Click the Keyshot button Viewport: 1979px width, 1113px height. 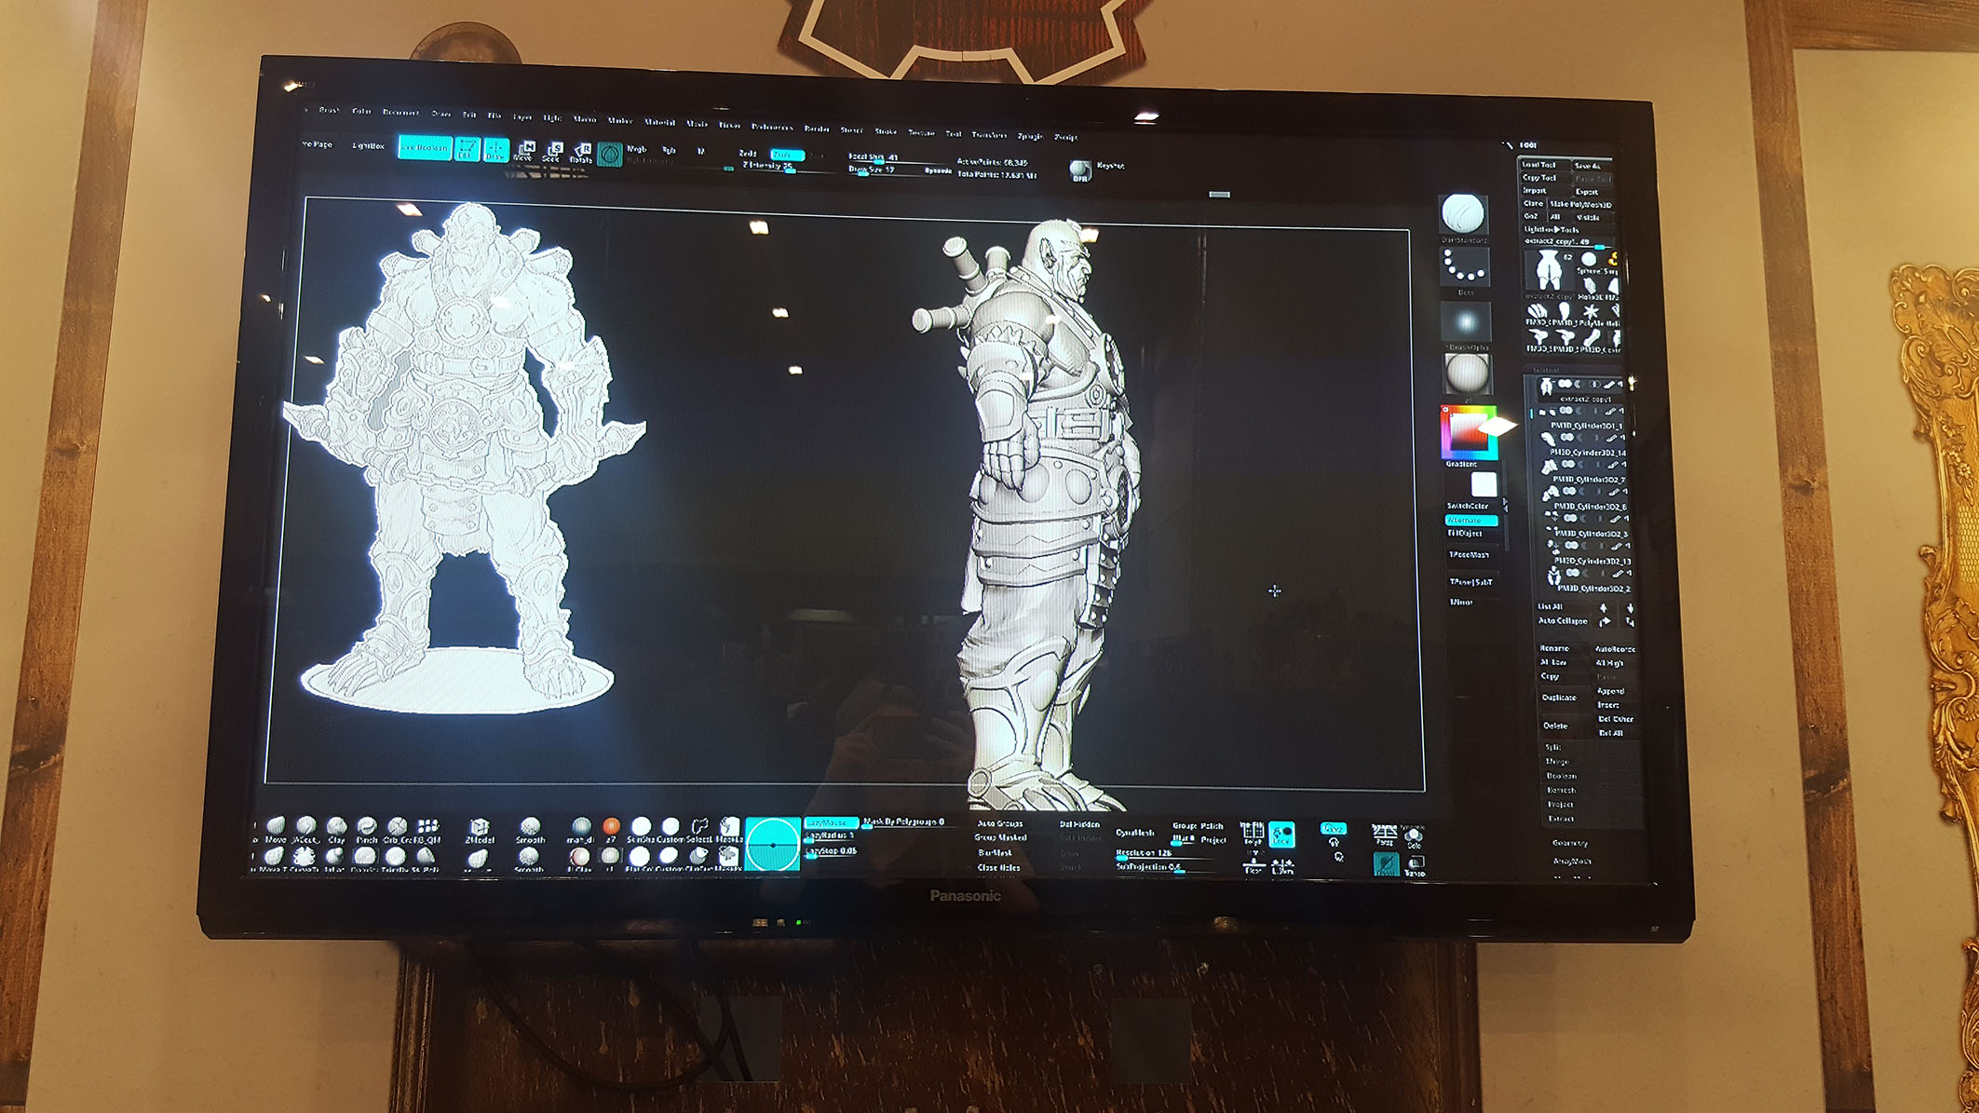pyautogui.click(x=1110, y=165)
